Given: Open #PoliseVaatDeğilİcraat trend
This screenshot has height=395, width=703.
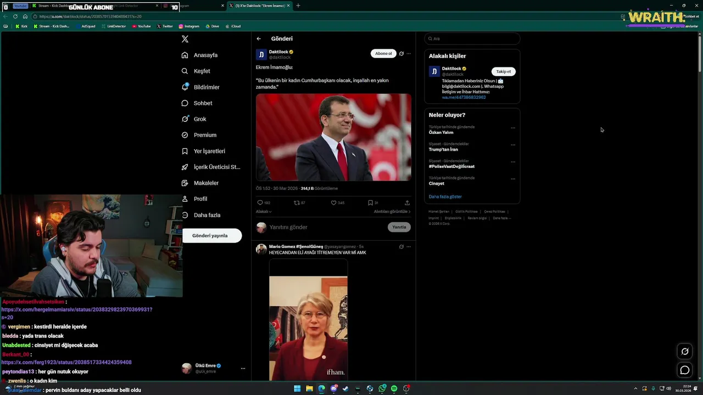Looking at the screenshot, I should (x=451, y=166).
